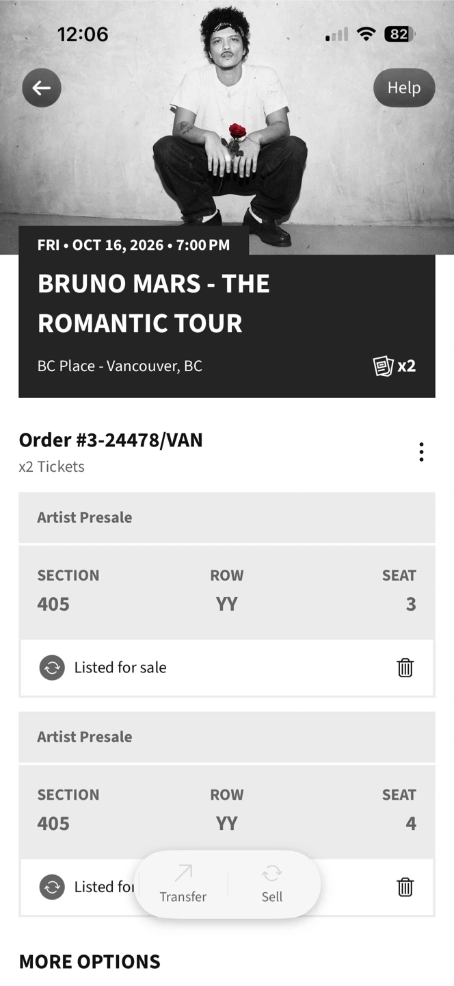Tap the BC Place venue text
The height and width of the screenshot is (986, 454).
[x=120, y=366]
